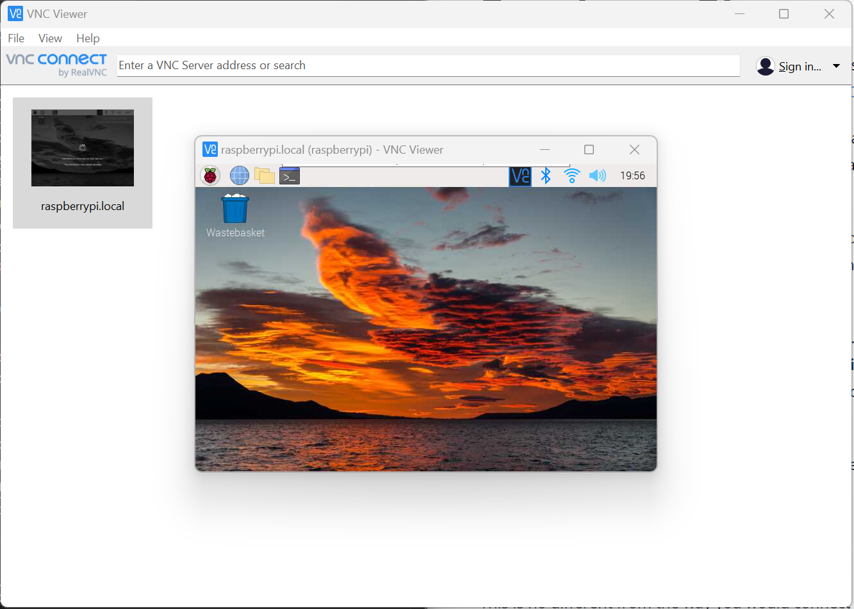Image resolution: width=854 pixels, height=609 pixels.
Task: Click the clock showing 19:56
Action: pyautogui.click(x=632, y=175)
